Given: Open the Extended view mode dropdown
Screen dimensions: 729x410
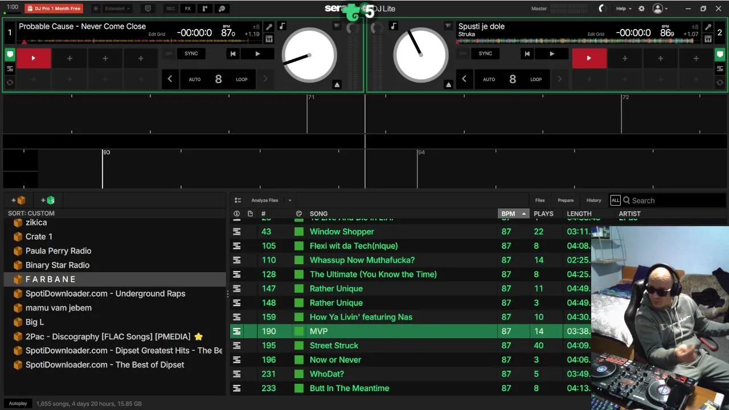Looking at the screenshot, I should coord(117,9).
